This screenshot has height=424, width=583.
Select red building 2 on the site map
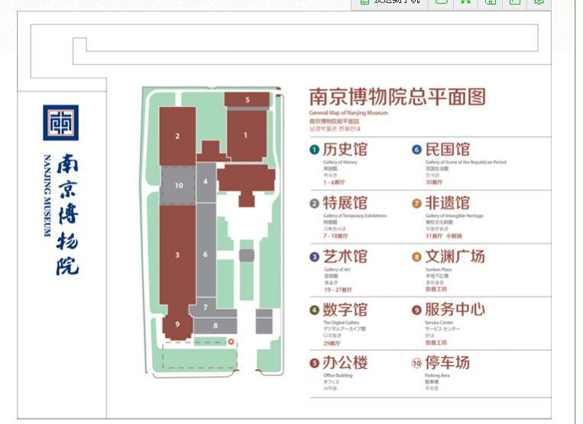pos(177,136)
